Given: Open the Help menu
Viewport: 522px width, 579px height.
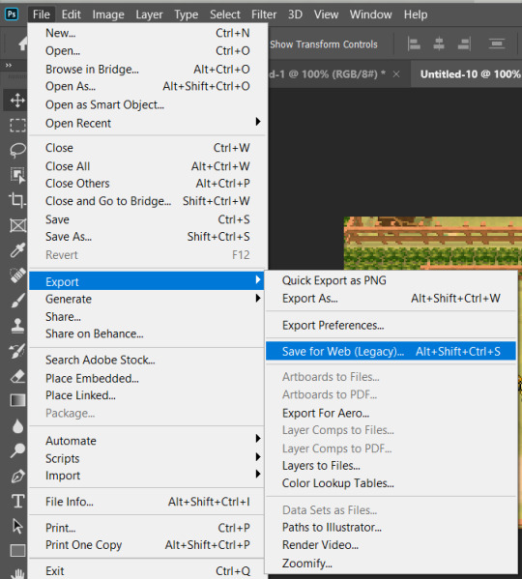Looking at the screenshot, I should click(x=416, y=14).
